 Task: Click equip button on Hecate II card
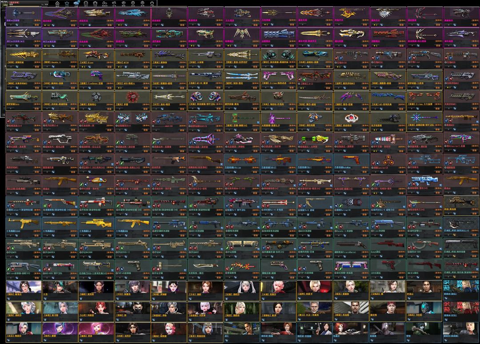point(73,66)
